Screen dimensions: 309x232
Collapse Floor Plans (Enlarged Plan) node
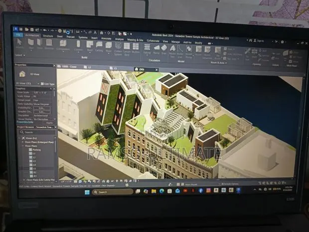[22, 142]
